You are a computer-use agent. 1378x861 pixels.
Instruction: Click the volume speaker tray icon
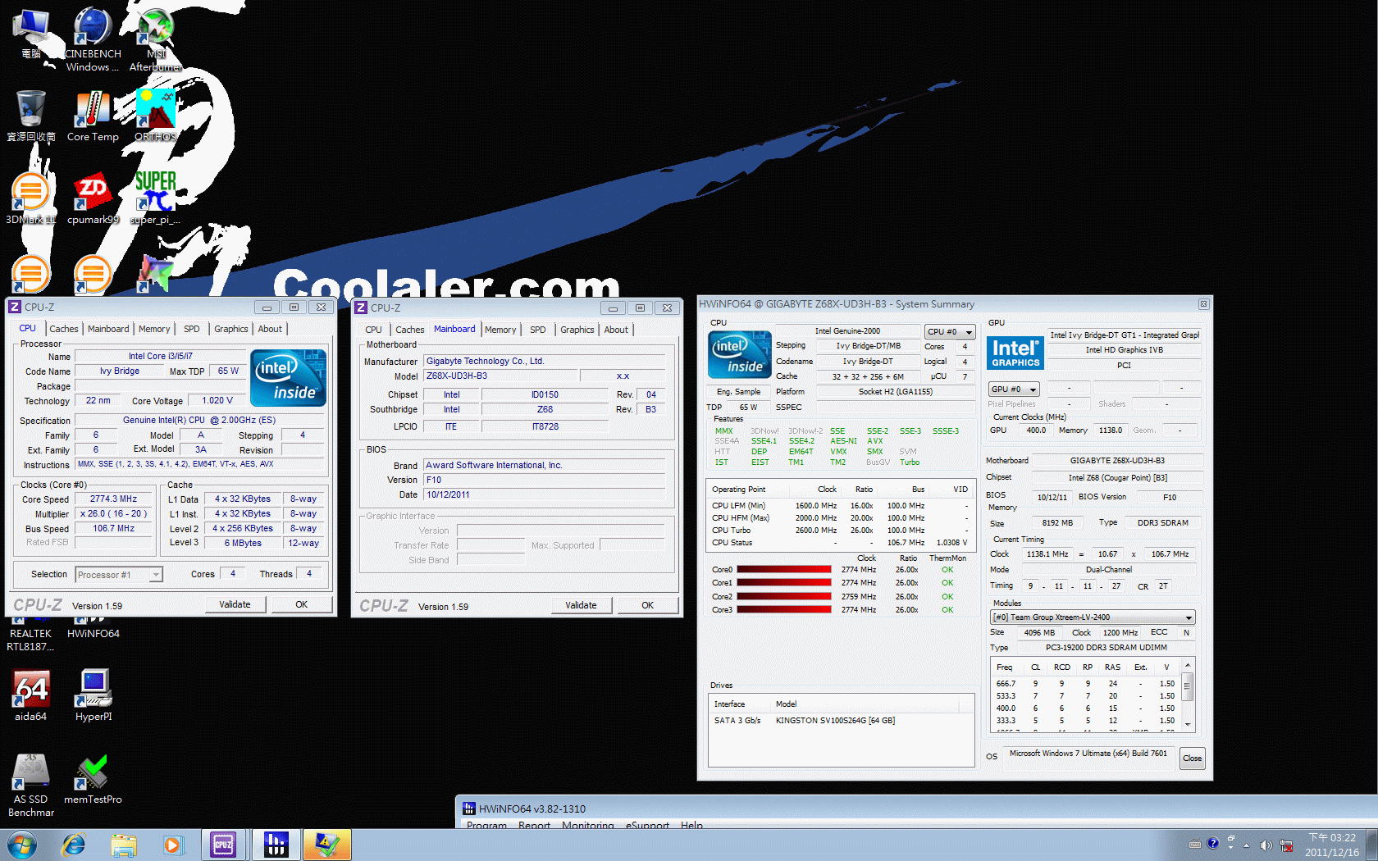tap(1266, 845)
